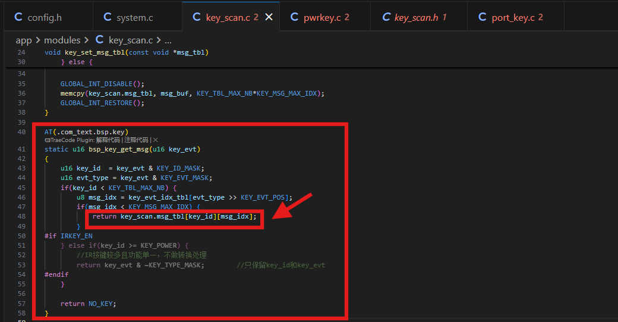Dismiss the TraeCode Plugin code lens with the X
This screenshot has height=322, width=618.
(155, 140)
